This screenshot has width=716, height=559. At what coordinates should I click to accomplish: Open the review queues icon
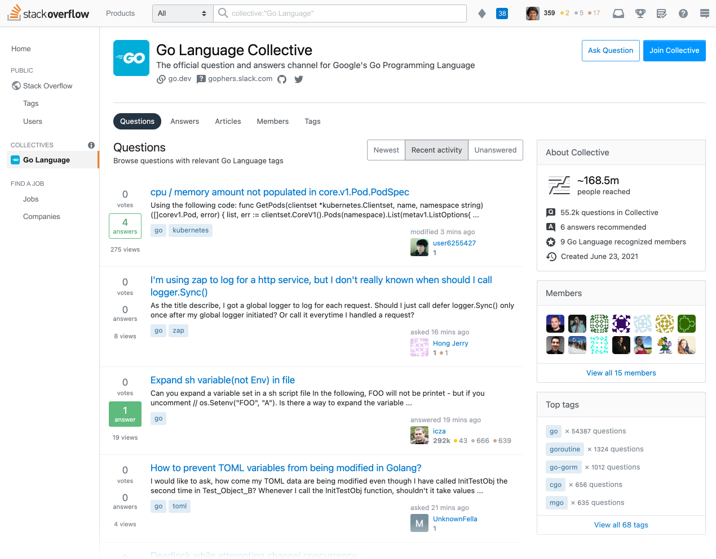661,13
